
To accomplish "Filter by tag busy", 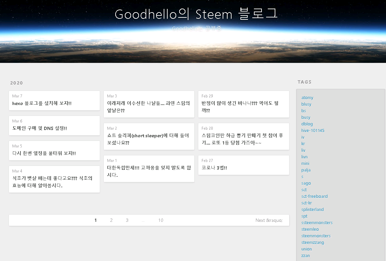I will [x=306, y=117].
